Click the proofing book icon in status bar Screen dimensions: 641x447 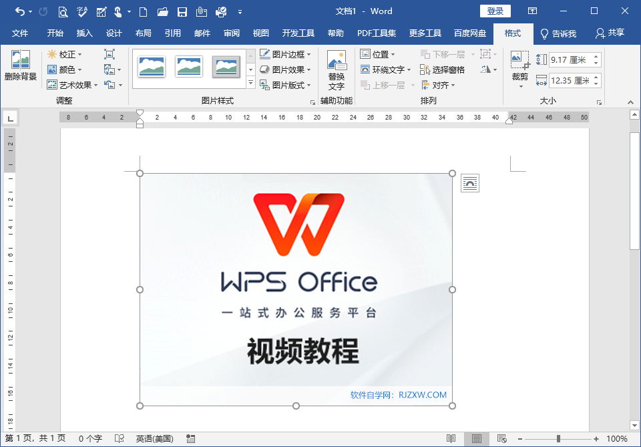point(120,438)
